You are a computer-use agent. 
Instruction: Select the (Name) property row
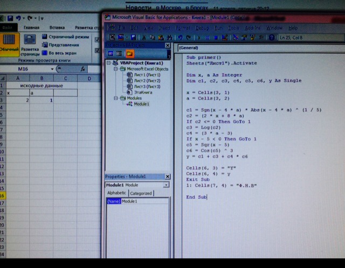click(x=138, y=201)
